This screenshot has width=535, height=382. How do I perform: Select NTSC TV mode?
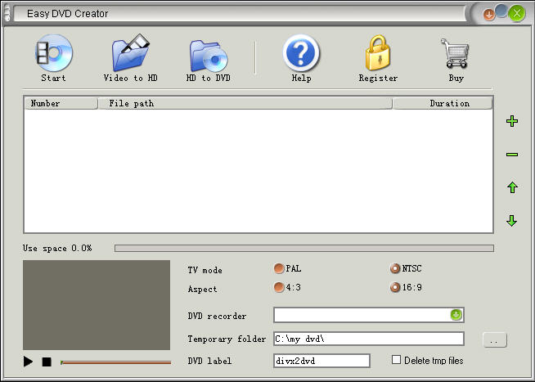tap(395, 268)
